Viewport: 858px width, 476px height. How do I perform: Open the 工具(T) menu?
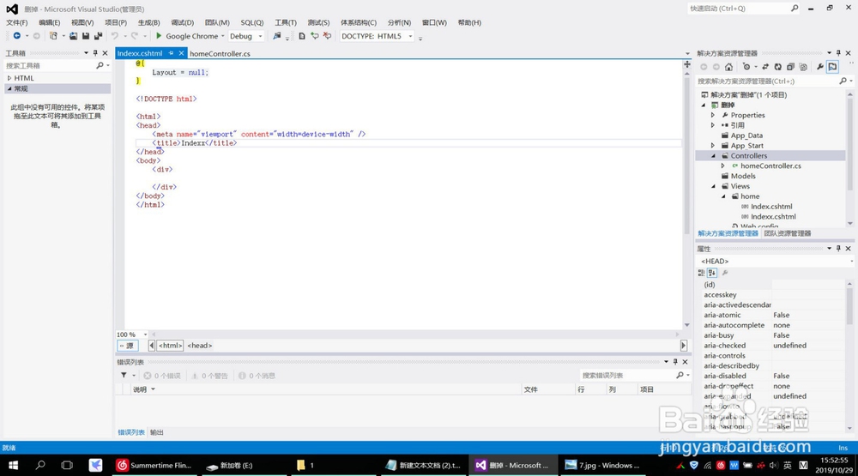pos(286,22)
